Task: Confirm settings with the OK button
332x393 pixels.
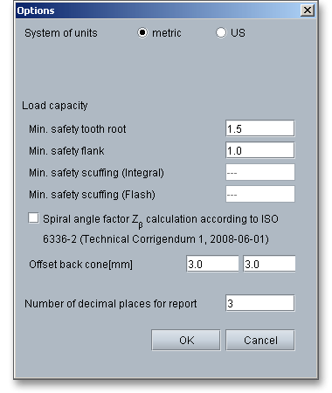Action: pyautogui.click(x=186, y=340)
